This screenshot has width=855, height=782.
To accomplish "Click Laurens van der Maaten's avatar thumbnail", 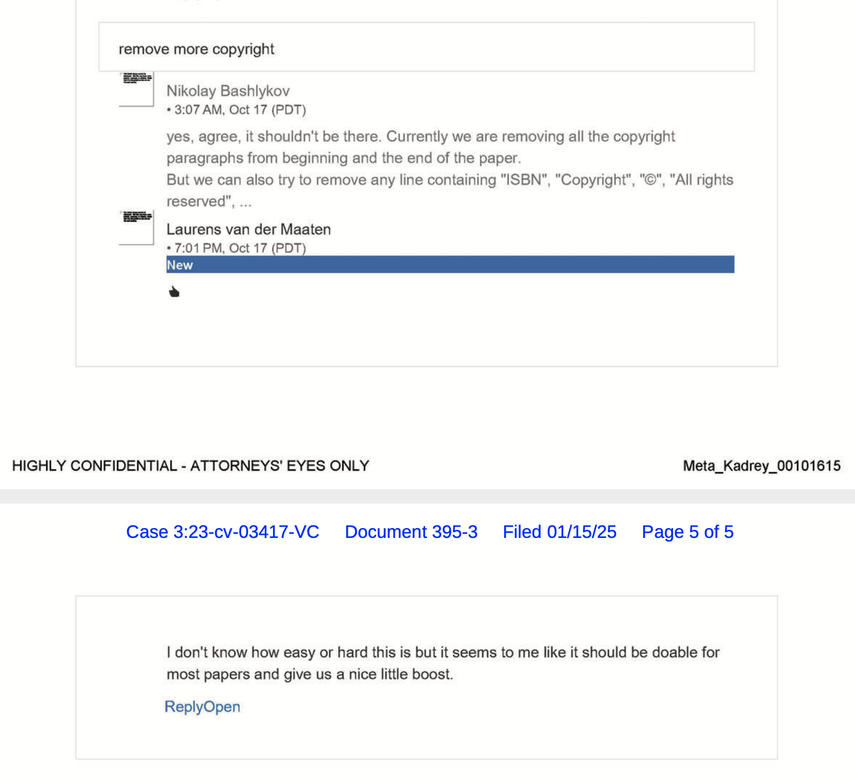I will [x=137, y=228].
